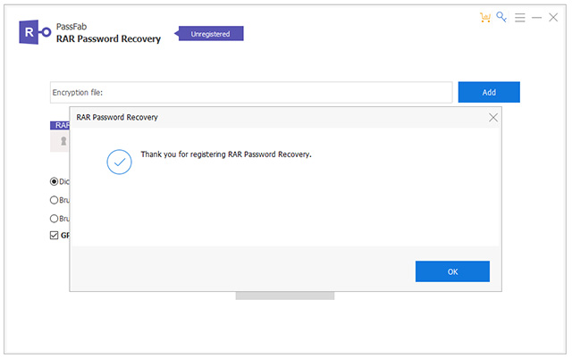This screenshot has height=358, width=572.
Task: Toggle the GPU acceleration checkbox
Action: click(x=54, y=235)
